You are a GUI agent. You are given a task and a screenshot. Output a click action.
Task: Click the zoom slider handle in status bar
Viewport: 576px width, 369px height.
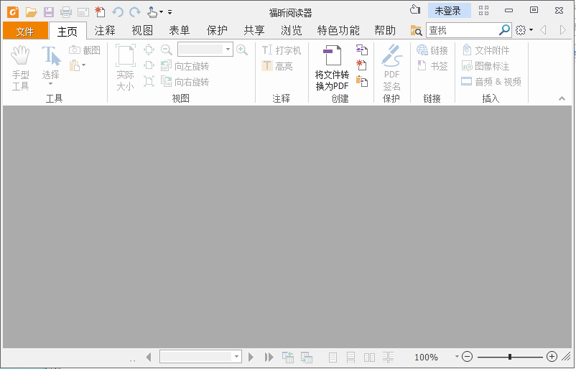click(x=510, y=357)
